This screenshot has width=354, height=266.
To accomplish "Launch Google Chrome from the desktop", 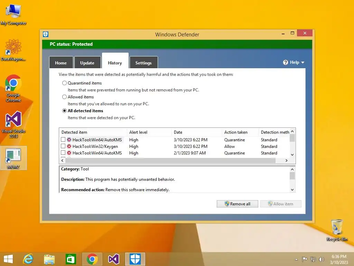I will [x=13, y=88].
